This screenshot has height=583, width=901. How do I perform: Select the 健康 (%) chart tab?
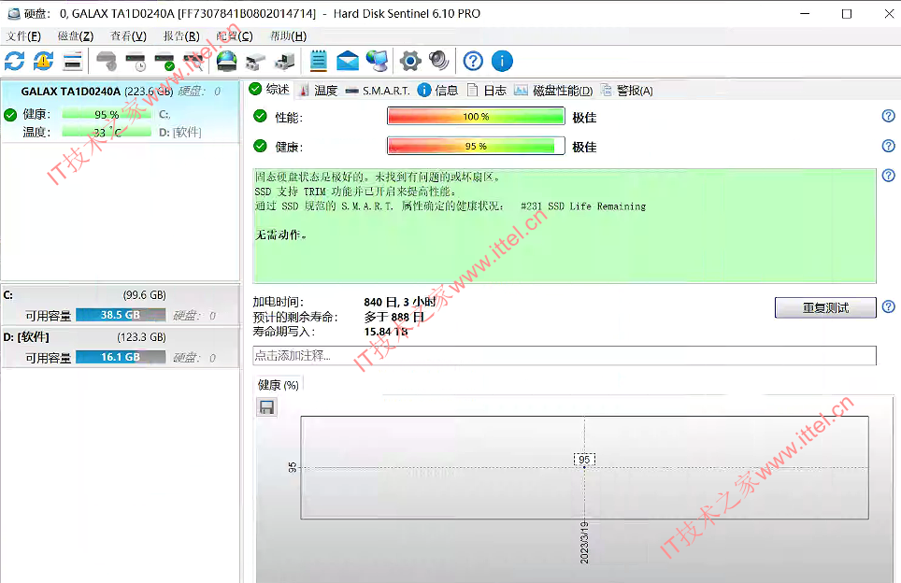point(279,385)
